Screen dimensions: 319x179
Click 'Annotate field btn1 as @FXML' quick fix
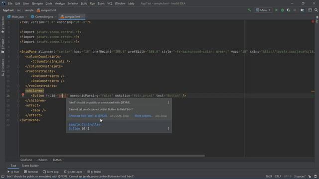(x=88, y=116)
